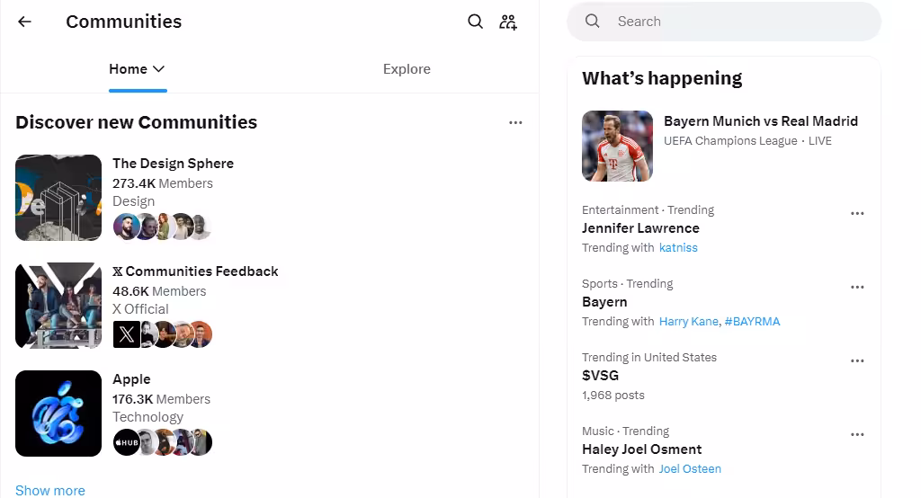
Task: Open more options for Discover new Communities
Action: pyautogui.click(x=515, y=122)
